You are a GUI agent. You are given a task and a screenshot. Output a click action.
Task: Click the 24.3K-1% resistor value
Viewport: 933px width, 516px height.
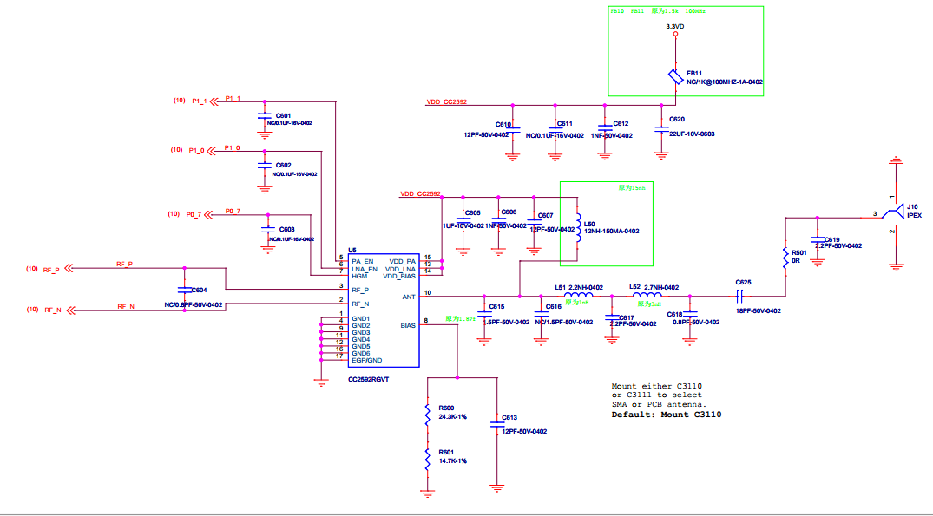[x=453, y=417]
